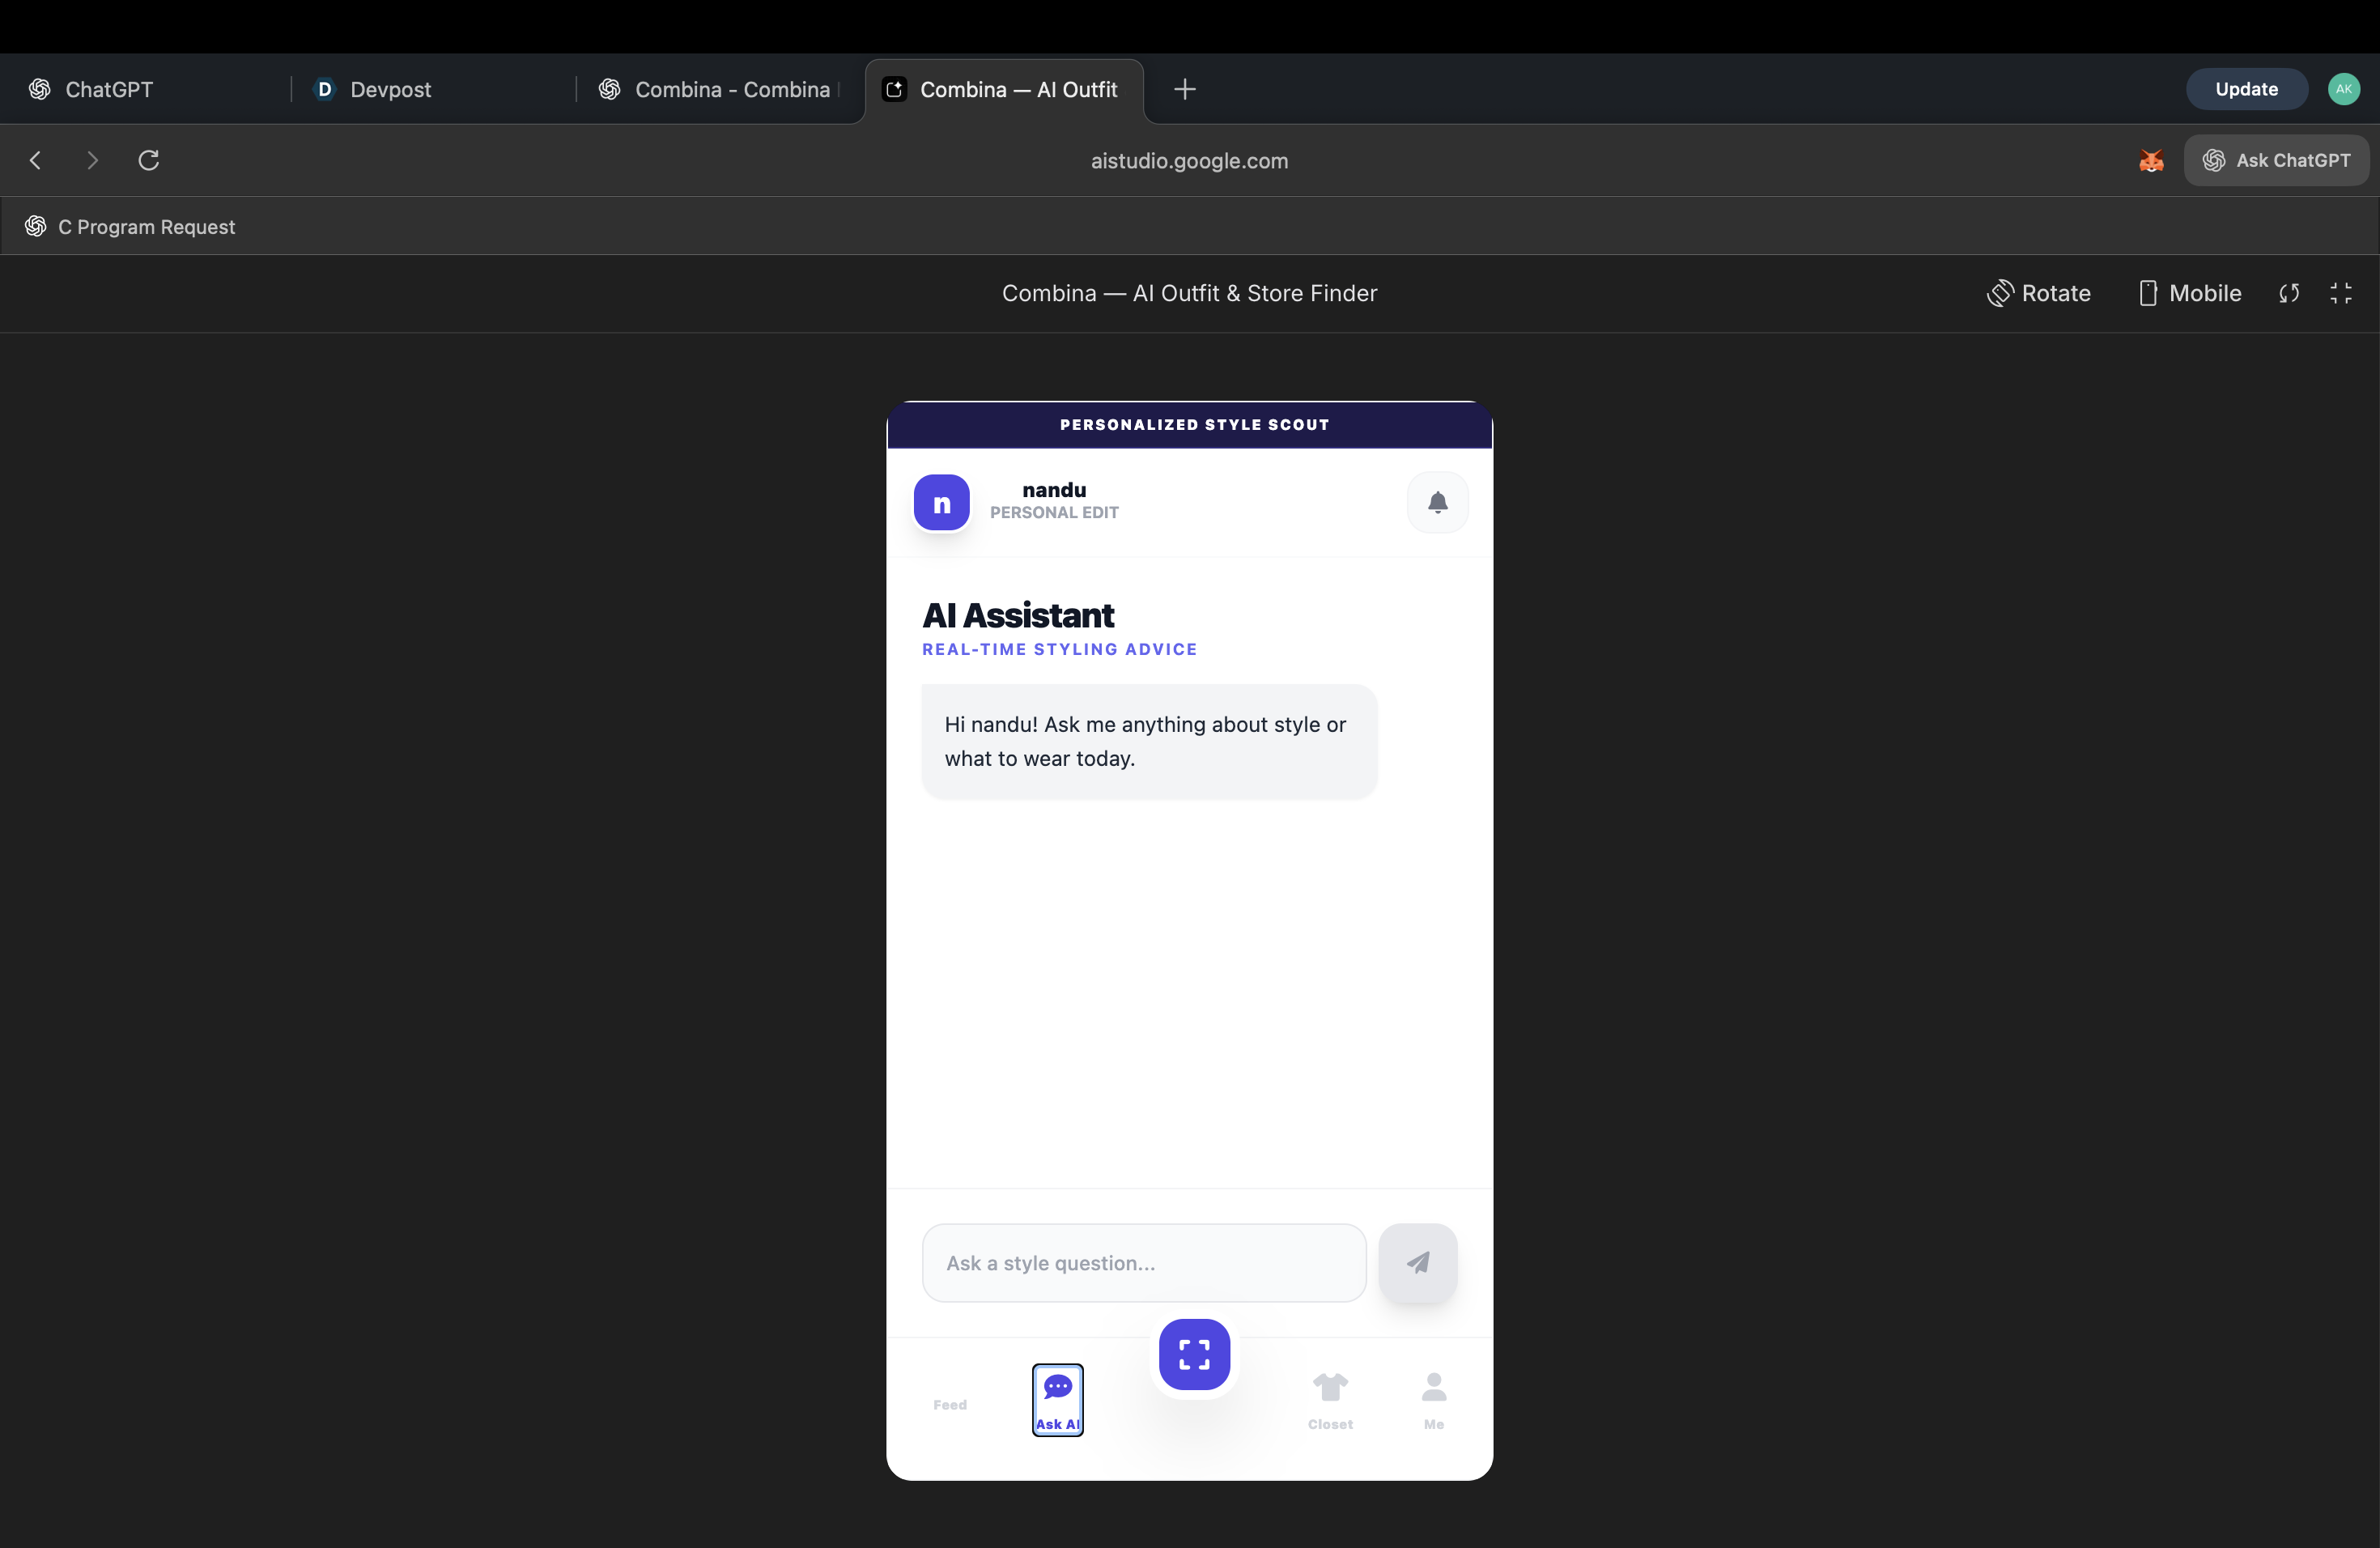Screen dimensions: 2380x1548
Task: Click the notification bell icon
Action: [x=1437, y=502]
